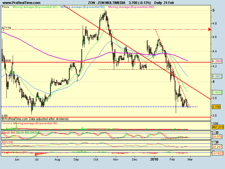Screen dimensions: 225x169
Task: Click the Feb label on time axis
Action: [x=172, y=159]
